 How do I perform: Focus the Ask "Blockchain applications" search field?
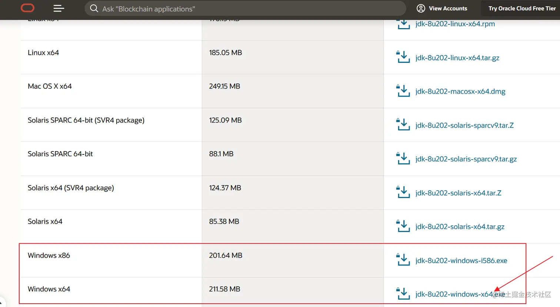(x=245, y=9)
